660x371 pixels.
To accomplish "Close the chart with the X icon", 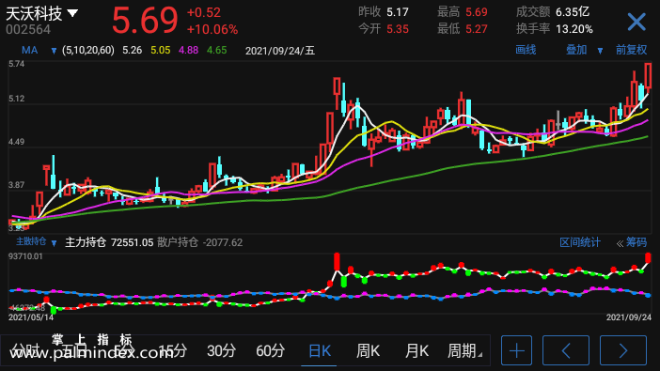I will pos(636,22).
